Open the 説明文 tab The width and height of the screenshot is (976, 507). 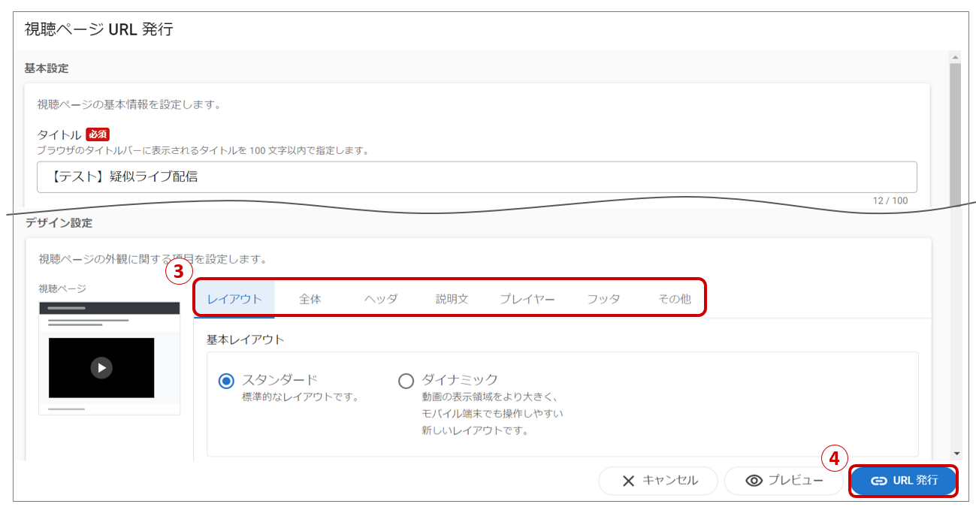(452, 299)
